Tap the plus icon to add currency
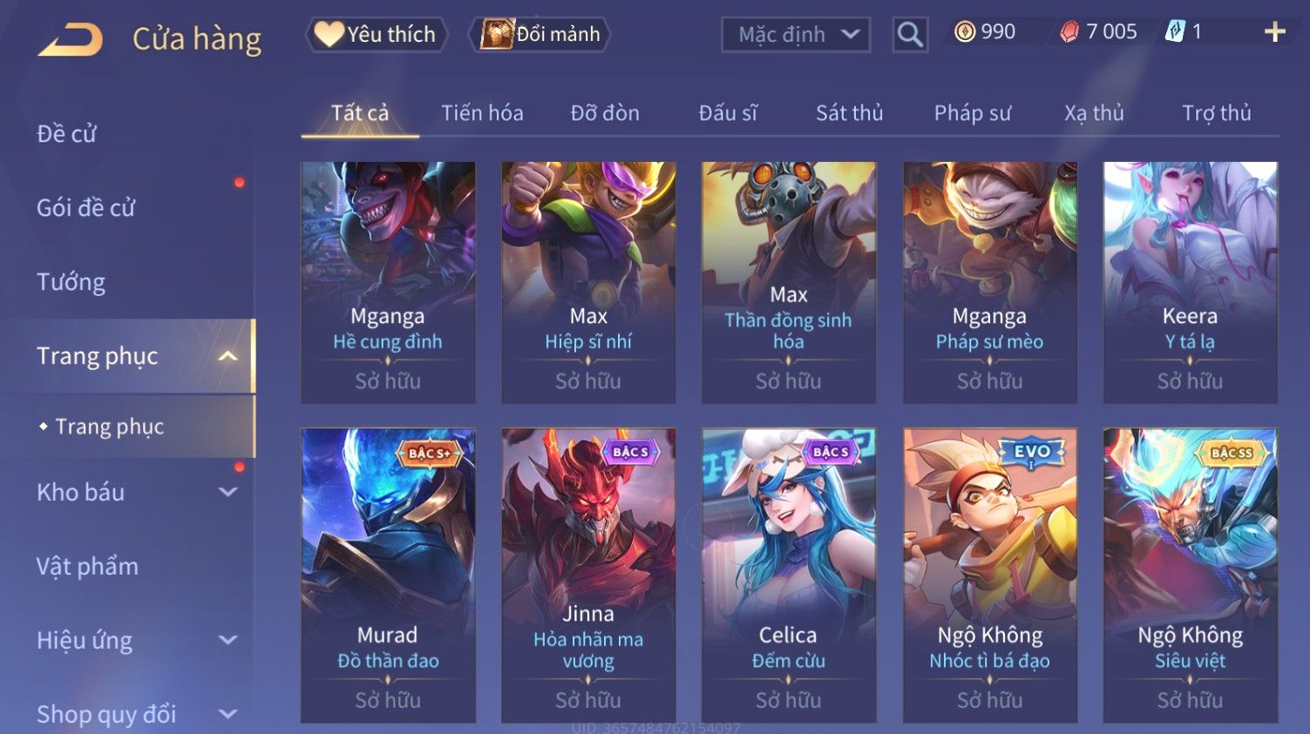The height and width of the screenshot is (734, 1310). [1275, 32]
